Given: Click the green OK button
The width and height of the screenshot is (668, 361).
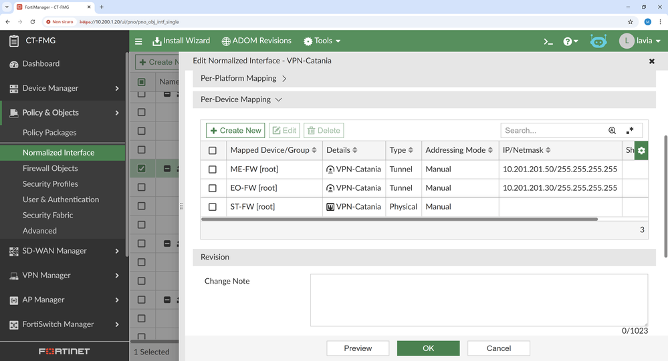Looking at the screenshot, I should tap(428, 348).
